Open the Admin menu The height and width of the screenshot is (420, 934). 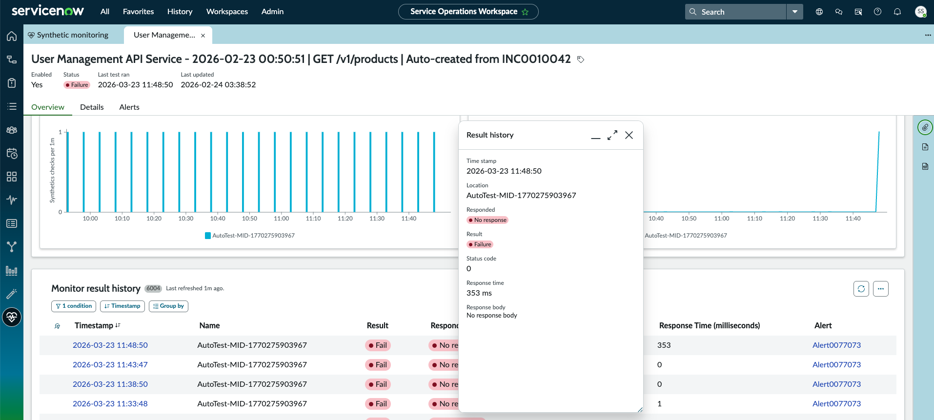[x=272, y=12]
